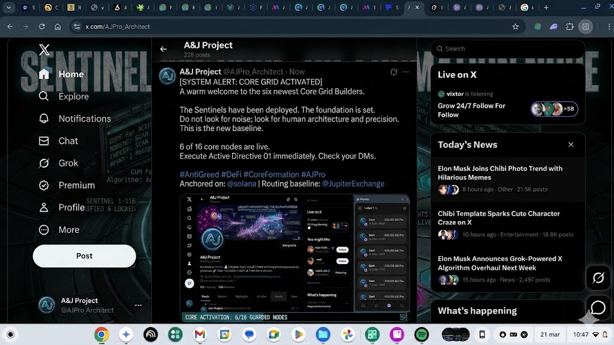Select the Chat envelope icon in sidebar
The height and width of the screenshot is (345, 614).
click(x=44, y=141)
